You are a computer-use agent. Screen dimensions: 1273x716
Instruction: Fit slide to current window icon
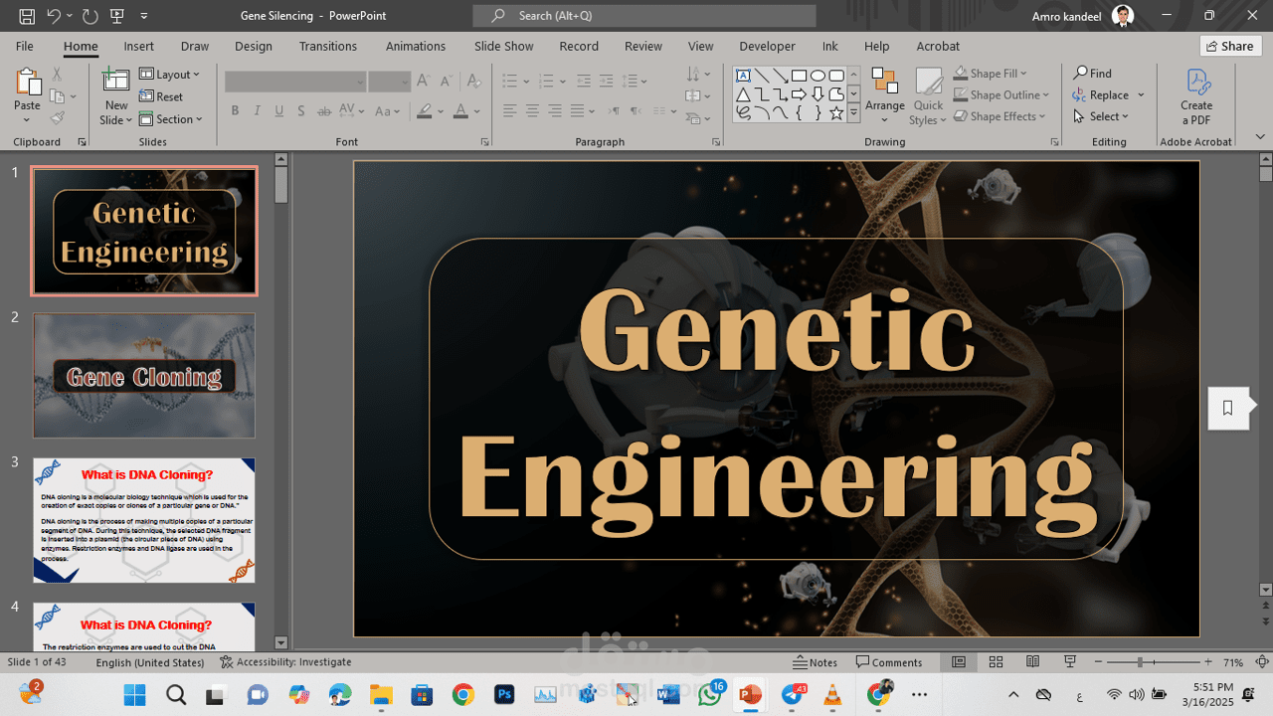(x=1261, y=662)
